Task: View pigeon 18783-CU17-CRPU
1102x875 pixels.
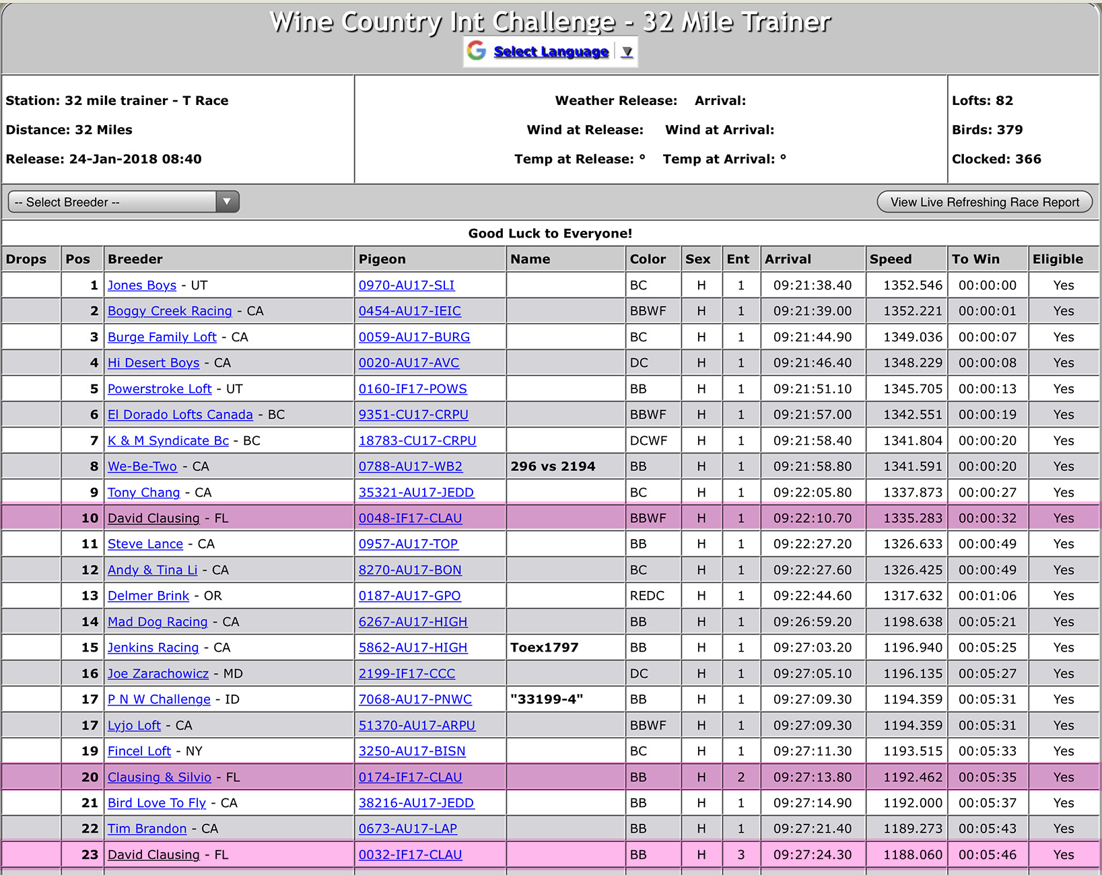Action: coord(417,441)
